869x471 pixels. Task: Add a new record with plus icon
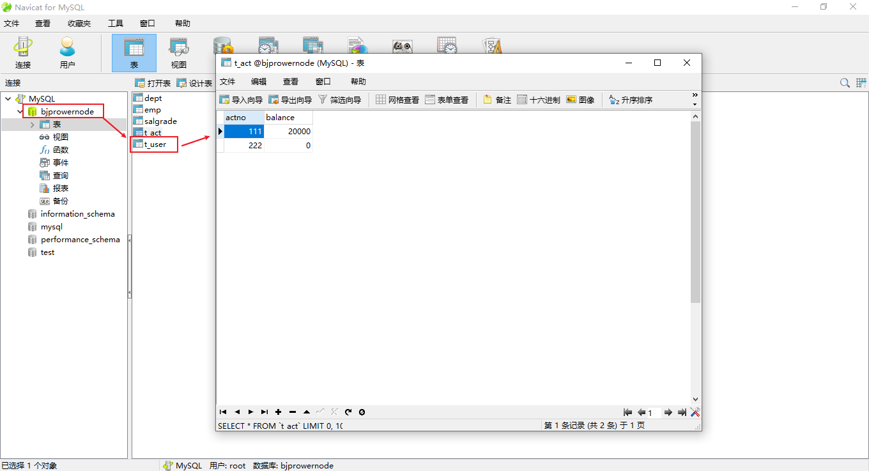coord(279,412)
